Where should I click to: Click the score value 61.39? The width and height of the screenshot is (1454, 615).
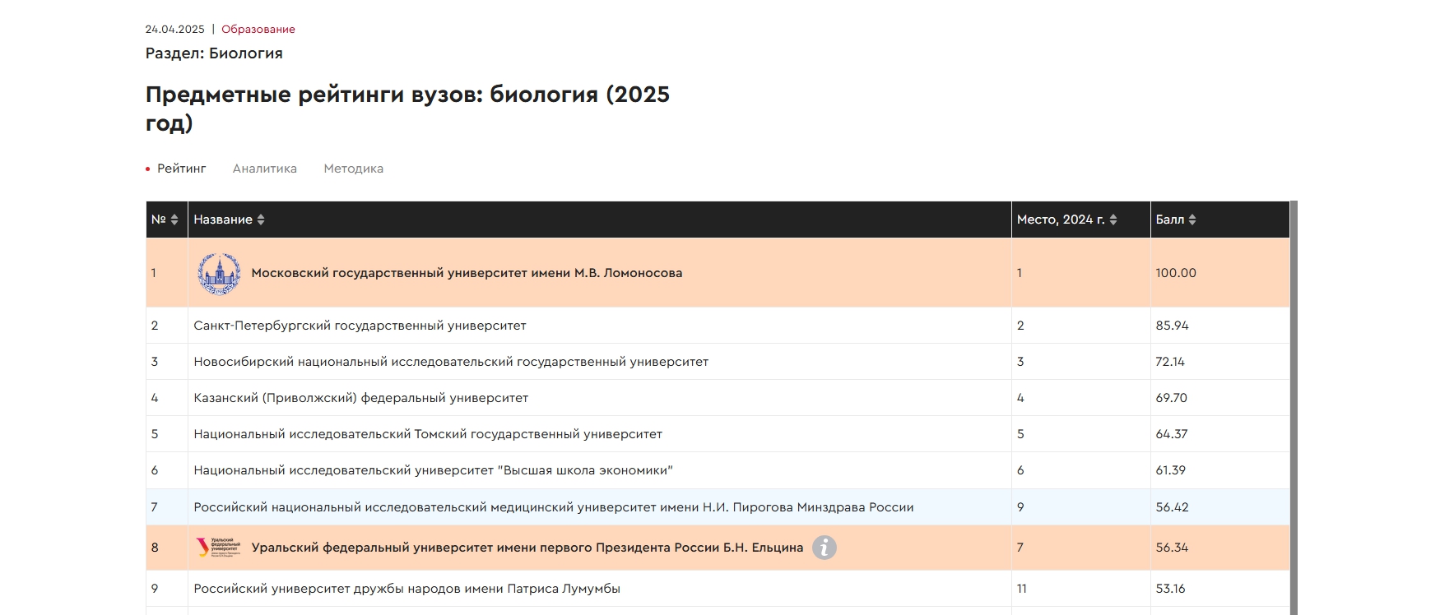coord(1170,470)
